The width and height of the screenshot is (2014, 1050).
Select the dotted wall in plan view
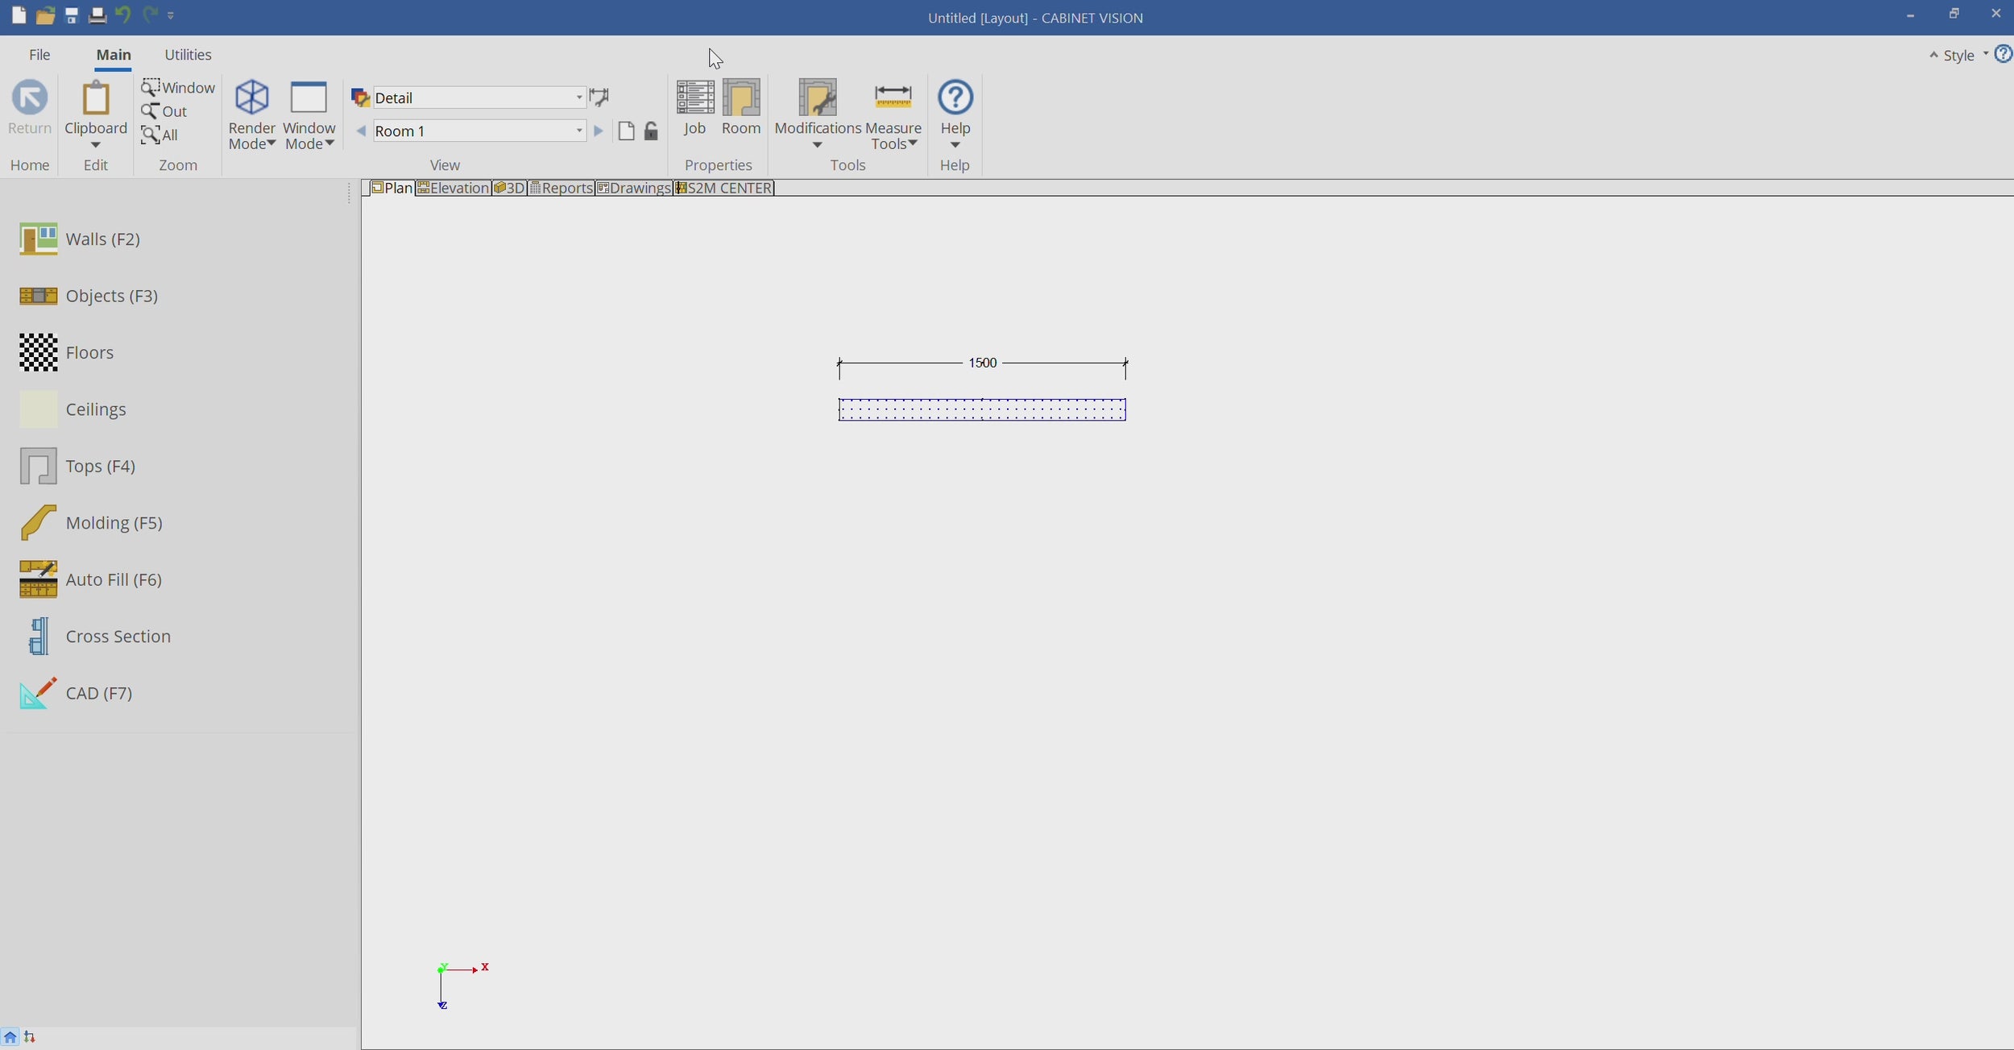[981, 409]
